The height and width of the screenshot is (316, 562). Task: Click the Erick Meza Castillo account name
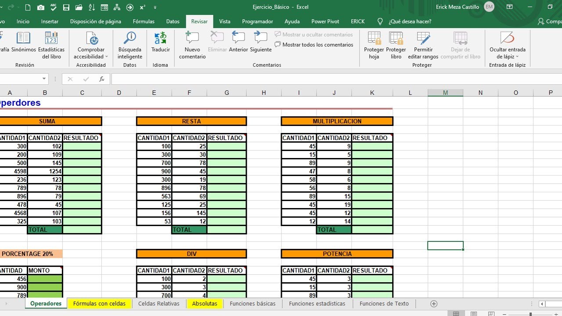pyautogui.click(x=458, y=7)
